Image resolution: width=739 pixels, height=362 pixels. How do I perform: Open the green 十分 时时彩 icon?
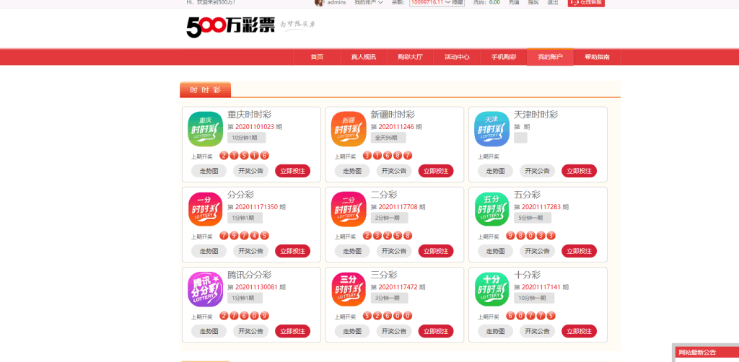pyautogui.click(x=491, y=288)
